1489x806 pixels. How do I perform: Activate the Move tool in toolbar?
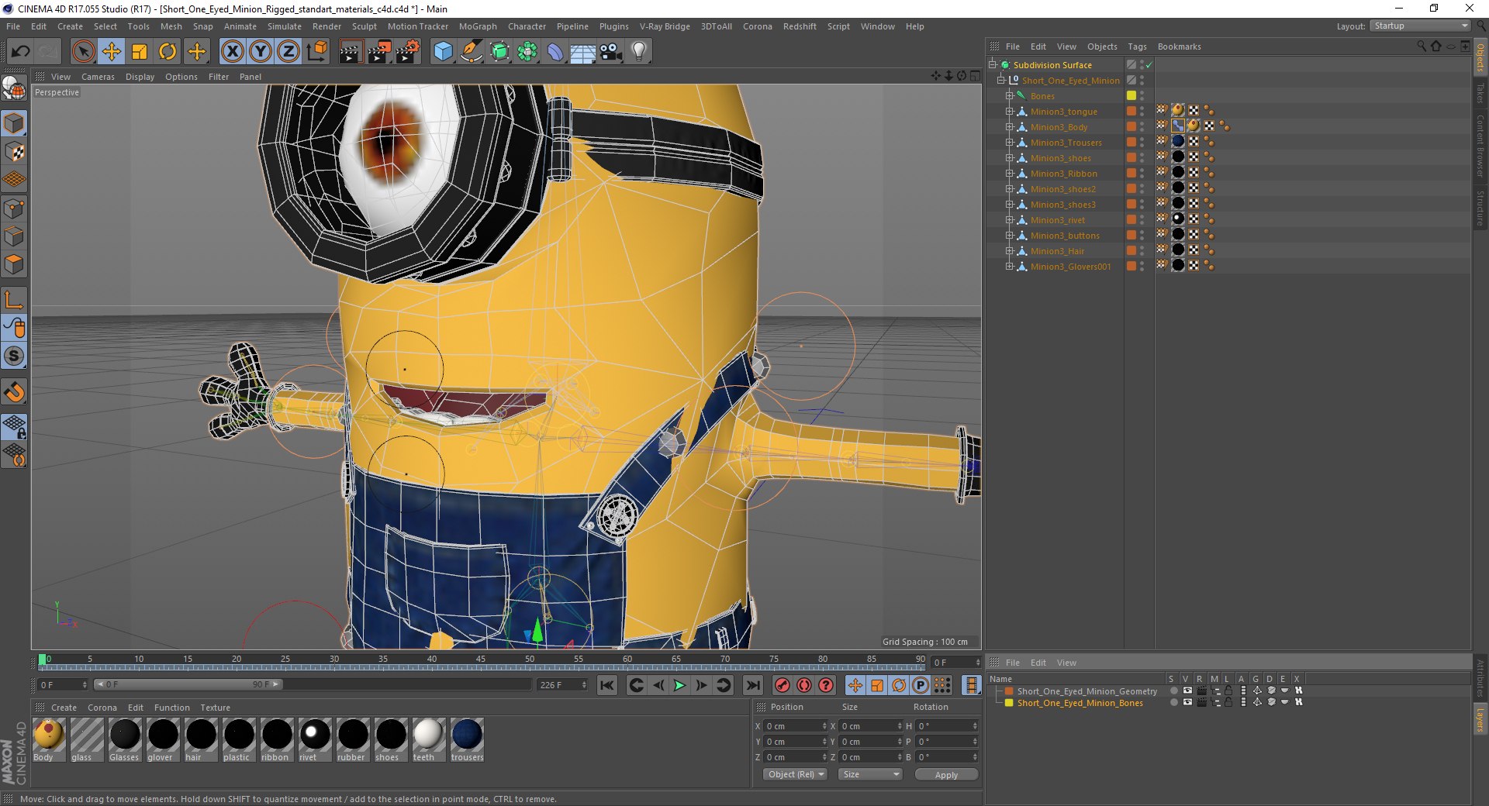(111, 52)
